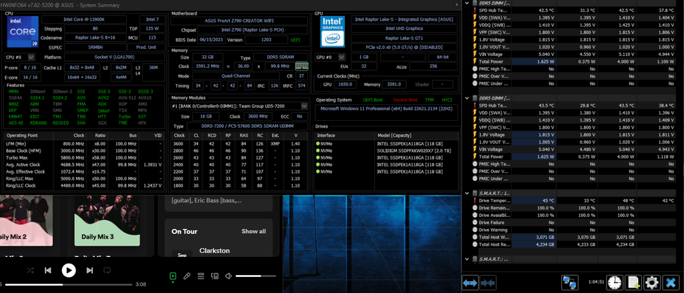This screenshot has width=684, height=293.
Task: Skip to previous track in Spotify
Action: pyautogui.click(x=48, y=270)
